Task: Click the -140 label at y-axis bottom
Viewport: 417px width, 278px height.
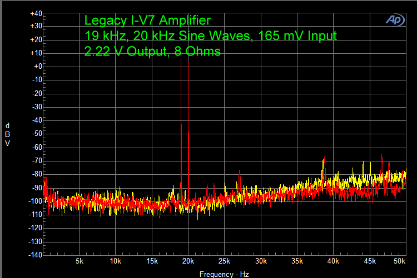Action: tap(34, 255)
